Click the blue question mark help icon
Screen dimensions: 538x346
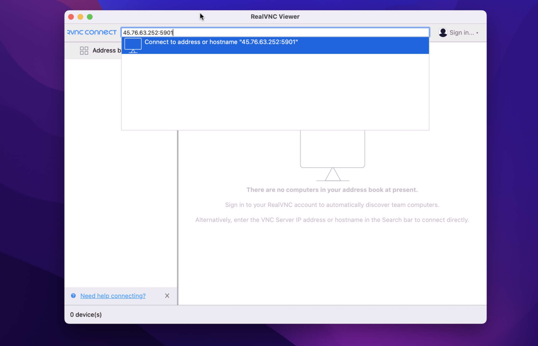tap(74, 296)
